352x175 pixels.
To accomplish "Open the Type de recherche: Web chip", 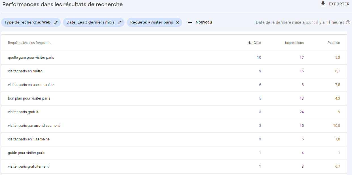I will [x=28, y=22].
